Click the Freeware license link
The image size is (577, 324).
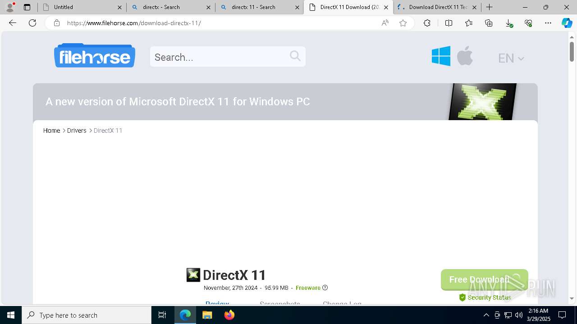[308, 288]
